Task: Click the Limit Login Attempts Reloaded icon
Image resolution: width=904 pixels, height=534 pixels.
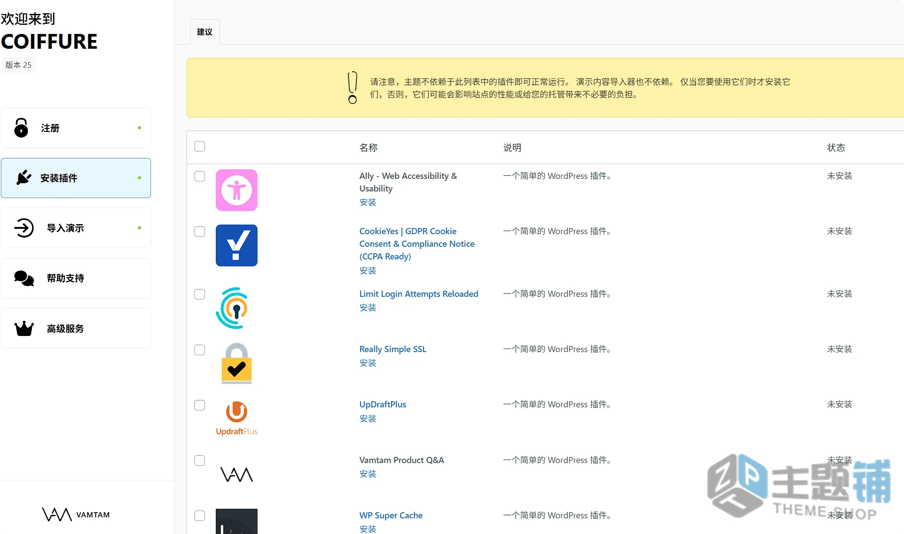Action: tap(232, 308)
